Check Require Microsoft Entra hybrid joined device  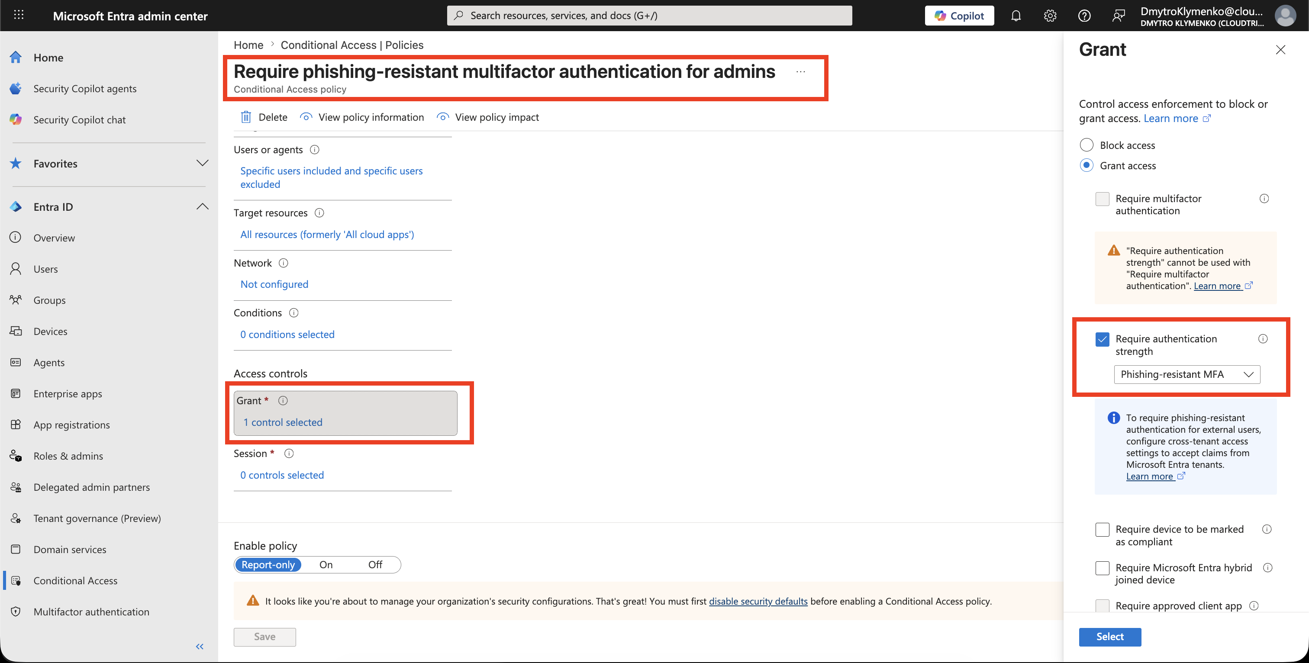click(1102, 567)
